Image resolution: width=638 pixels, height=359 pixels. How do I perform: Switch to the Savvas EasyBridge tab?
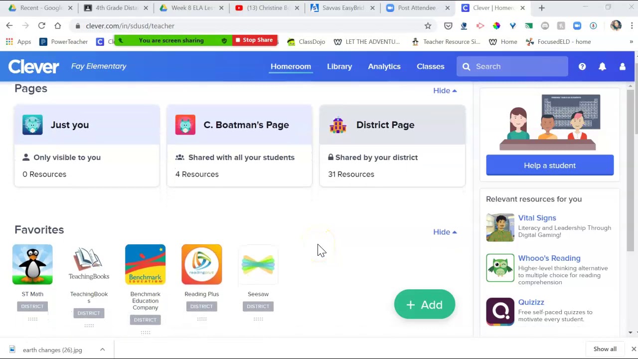click(343, 8)
